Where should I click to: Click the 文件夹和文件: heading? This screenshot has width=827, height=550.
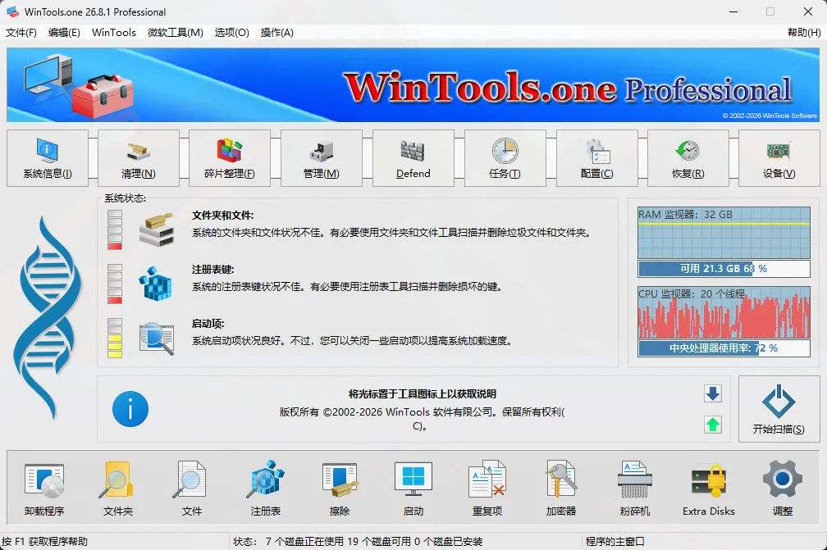(x=222, y=216)
